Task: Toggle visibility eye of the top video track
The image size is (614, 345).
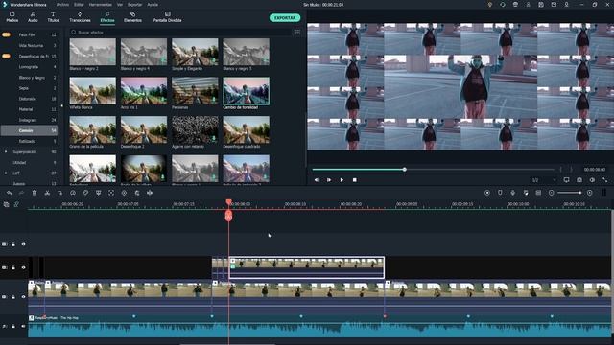Action: tap(23, 244)
